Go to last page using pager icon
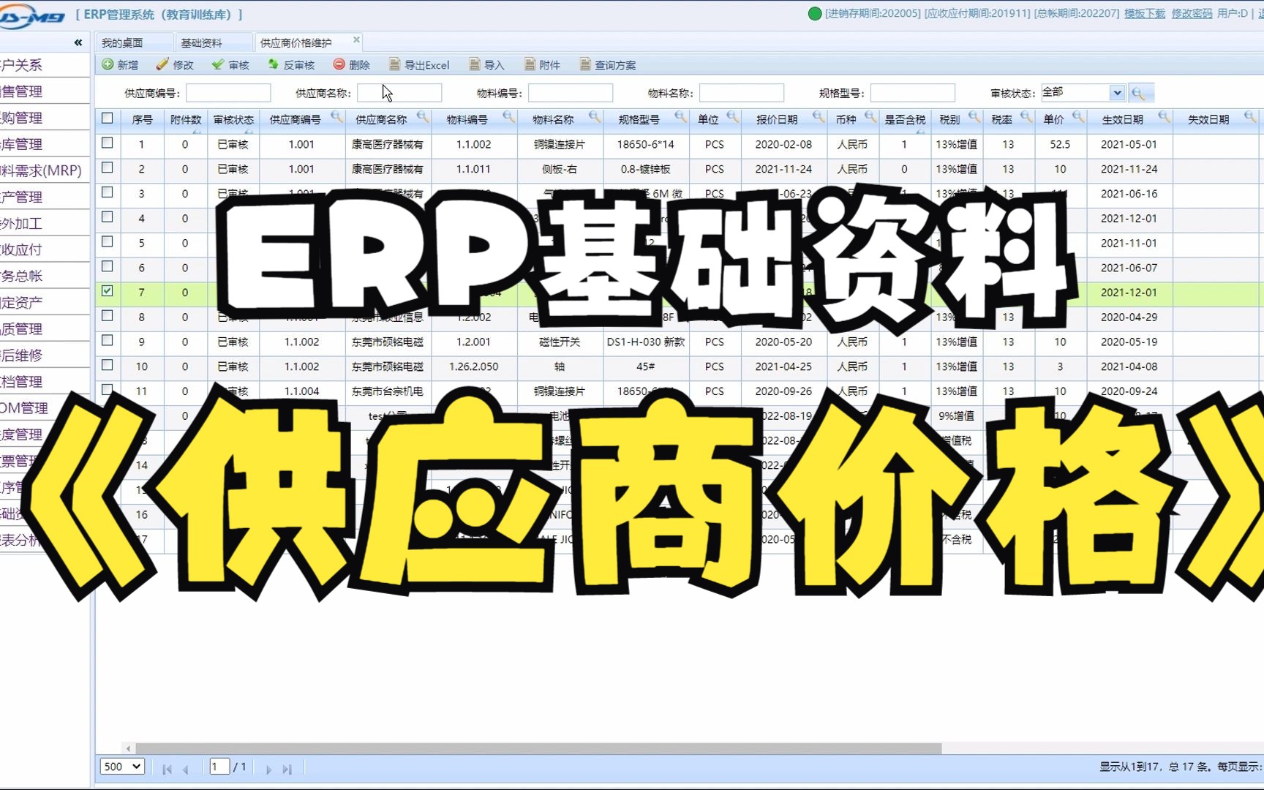 (x=287, y=769)
